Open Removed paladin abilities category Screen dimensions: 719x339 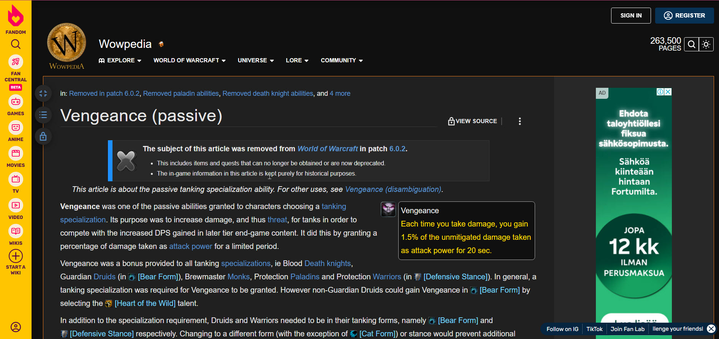(x=181, y=93)
